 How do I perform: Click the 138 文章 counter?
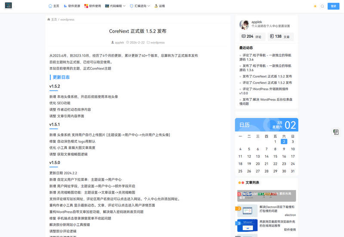click(280, 36)
